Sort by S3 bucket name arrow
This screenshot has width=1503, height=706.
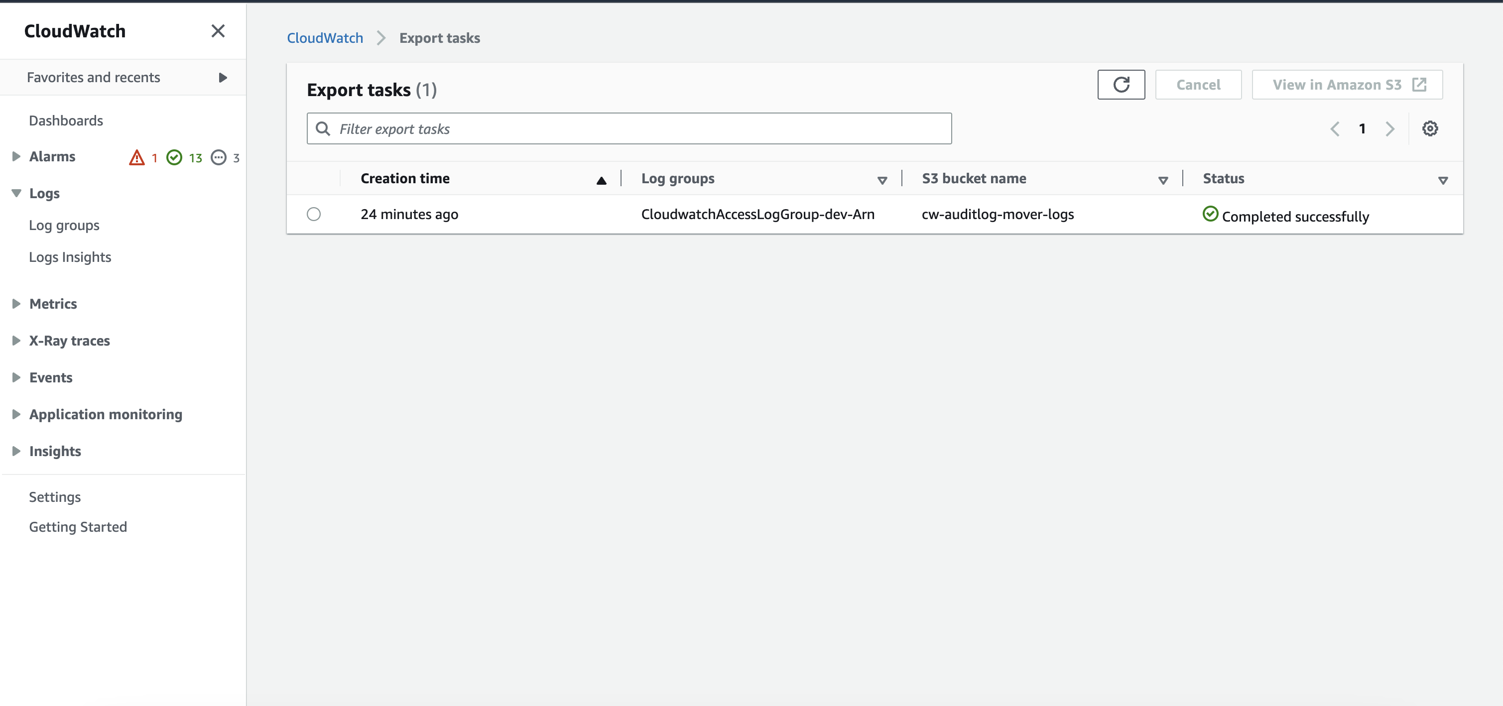point(1163,181)
